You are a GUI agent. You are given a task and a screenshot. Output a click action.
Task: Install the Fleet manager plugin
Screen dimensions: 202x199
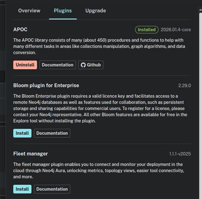pos(22,189)
